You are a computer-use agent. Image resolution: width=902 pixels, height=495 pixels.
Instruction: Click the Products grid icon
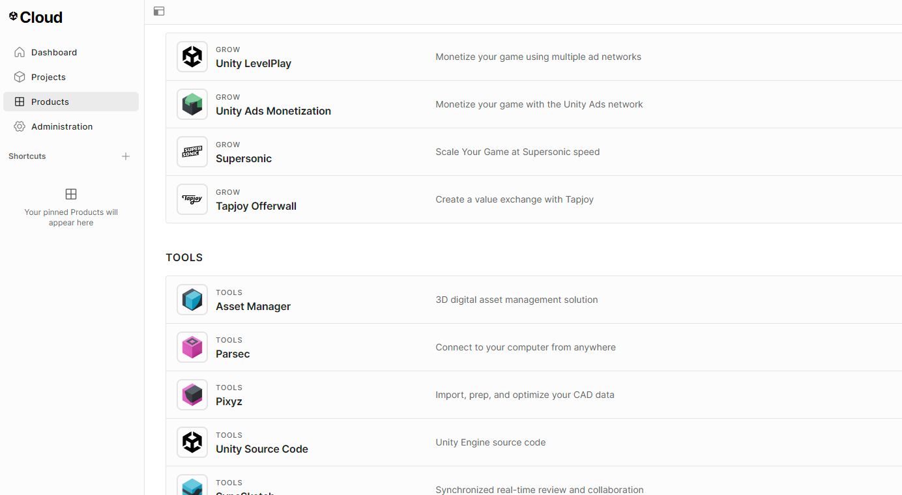tap(20, 102)
